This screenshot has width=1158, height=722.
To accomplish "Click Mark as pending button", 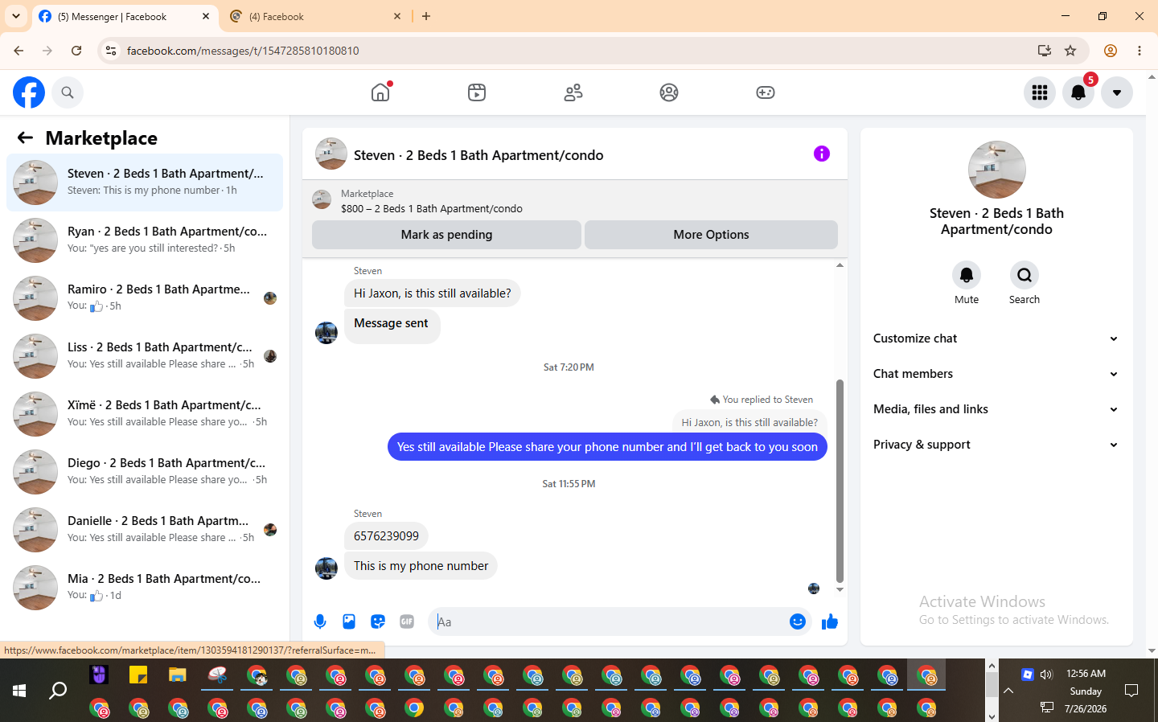I will 446,235.
